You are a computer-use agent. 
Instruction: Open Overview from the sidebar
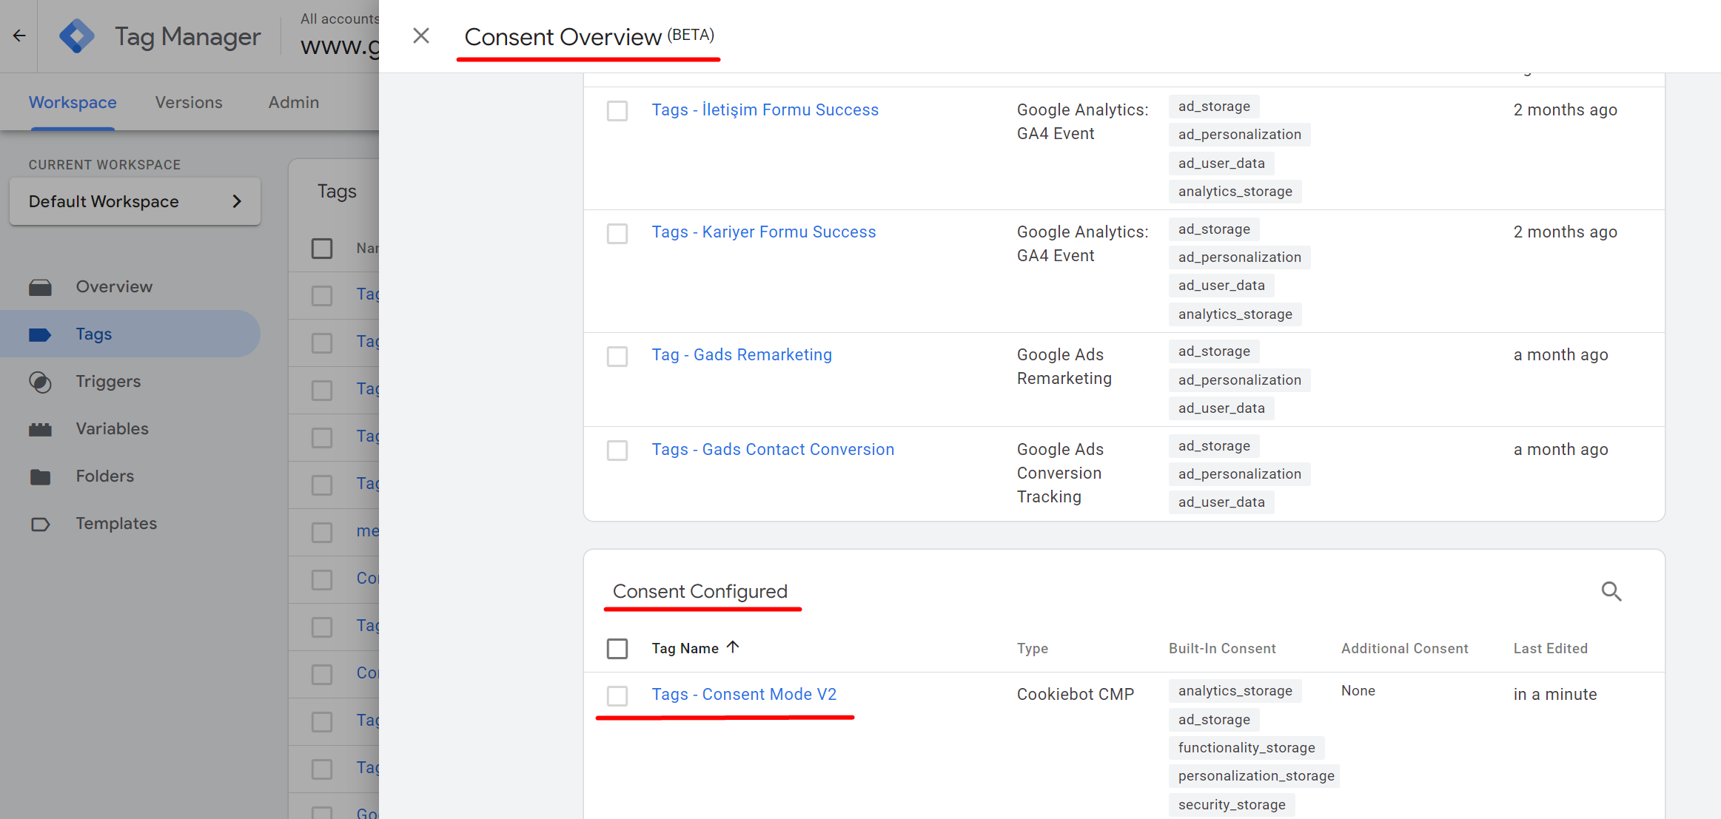pos(113,286)
